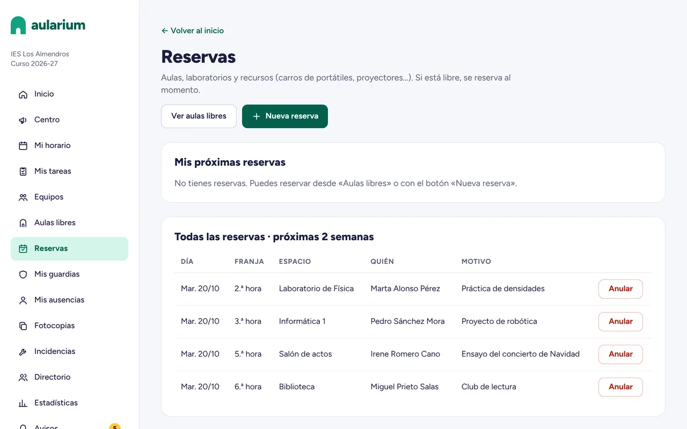Image resolution: width=687 pixels, height=429 pixels.
Task: Open the Equipos section
Action: 69,197
